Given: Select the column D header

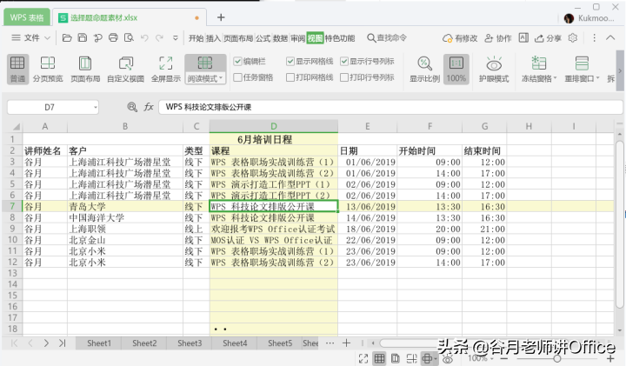Looking at the screenshot, I should pyautogui.click(x=274, y=126).
